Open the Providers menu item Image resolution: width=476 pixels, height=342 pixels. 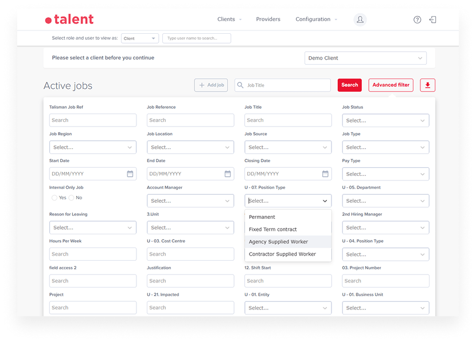(268, 19)
